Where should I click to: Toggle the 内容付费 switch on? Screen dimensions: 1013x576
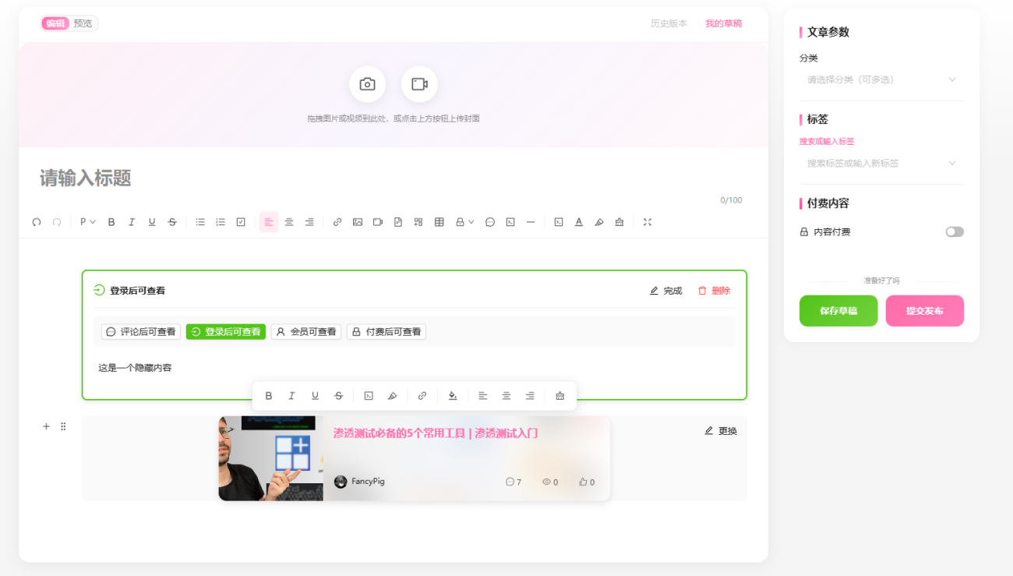tap(954, 231)
